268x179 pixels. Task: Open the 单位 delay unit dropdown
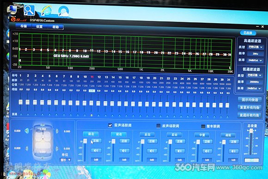(65, 160)
